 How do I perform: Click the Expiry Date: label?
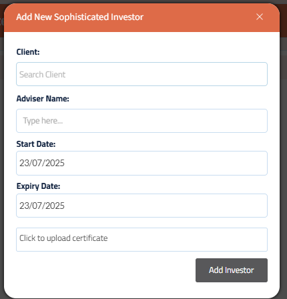[x=38, y=186]
